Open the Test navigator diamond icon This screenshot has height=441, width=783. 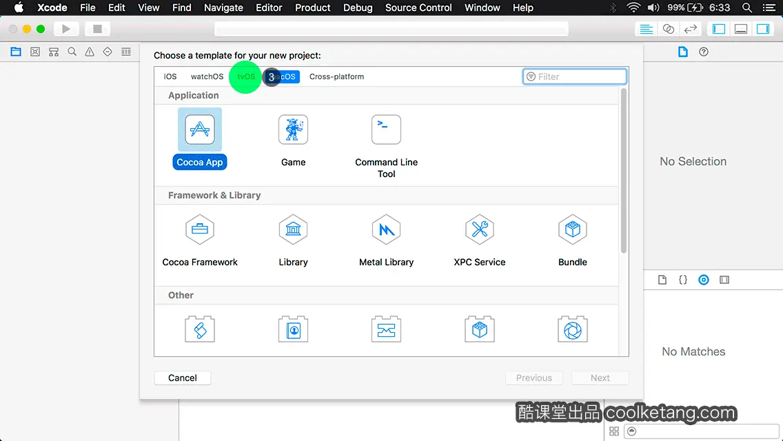click(x=108, y=52)
